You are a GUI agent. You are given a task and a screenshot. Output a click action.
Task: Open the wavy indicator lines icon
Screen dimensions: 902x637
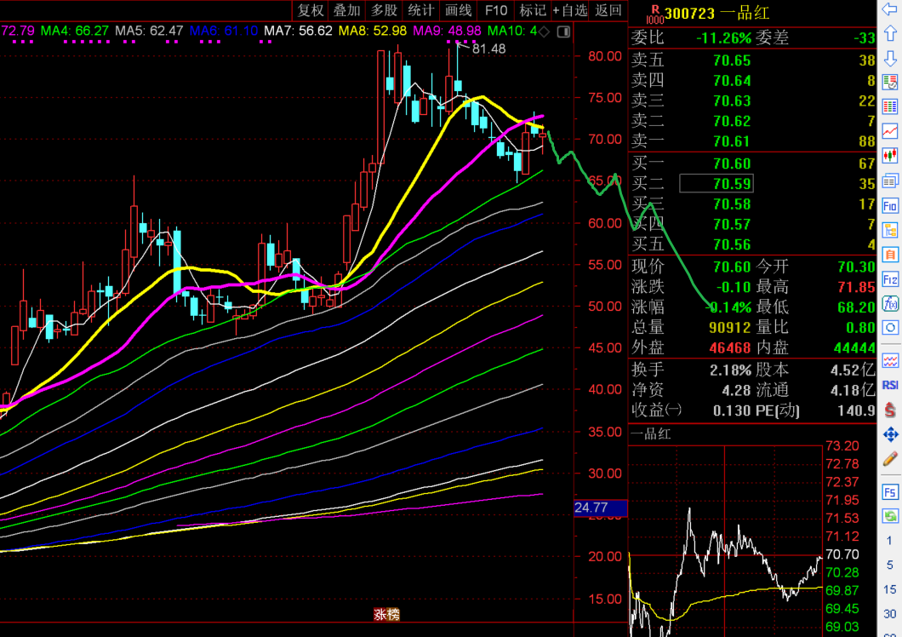(x=890, y=361)
